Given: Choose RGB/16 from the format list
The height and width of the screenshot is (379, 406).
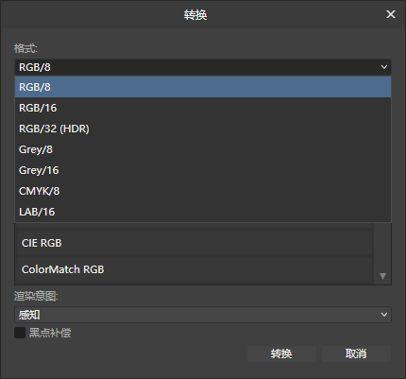Looking at the screenshot, I should pyautogui.click(x=203, y=108).
